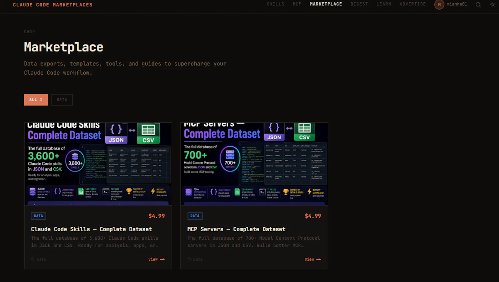Click the MCP Servers card description text
Image resolution: width=499 pixels, height=282 pixels.
click(x=254, y=242)
